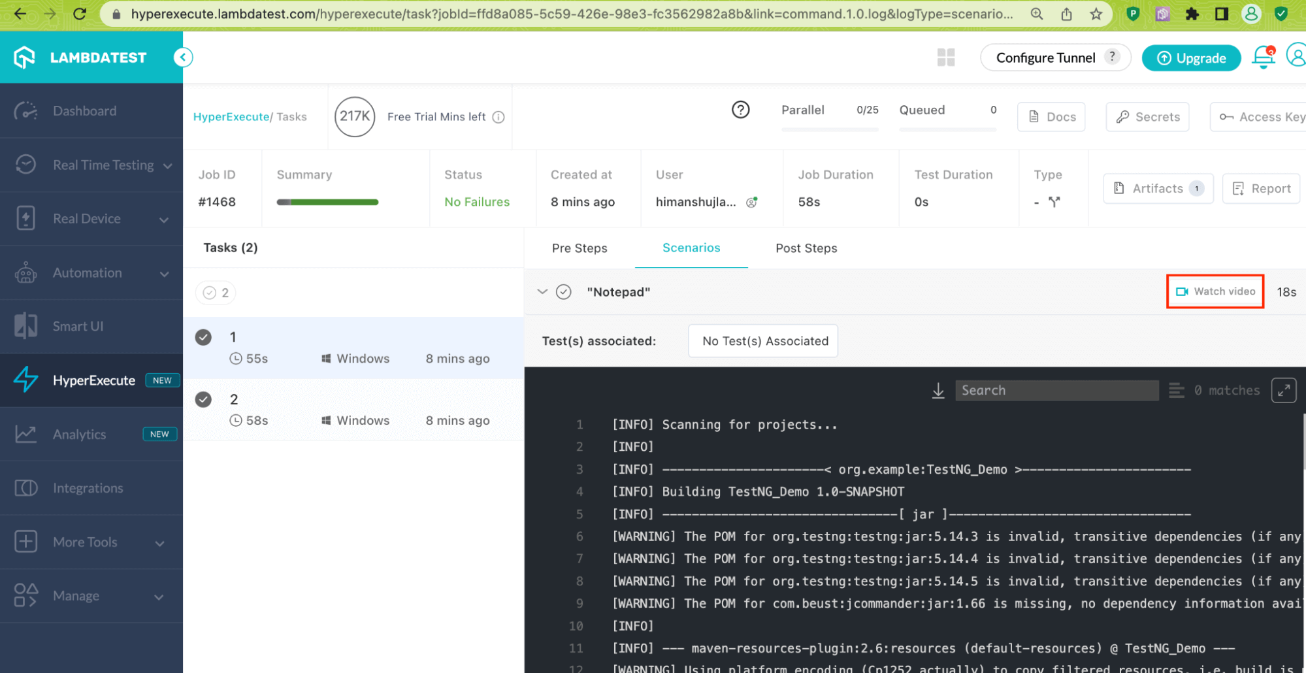This screenshot has height=673, width=1306.
Task: Switch to the Pre Steps tab
Action: 579,248
